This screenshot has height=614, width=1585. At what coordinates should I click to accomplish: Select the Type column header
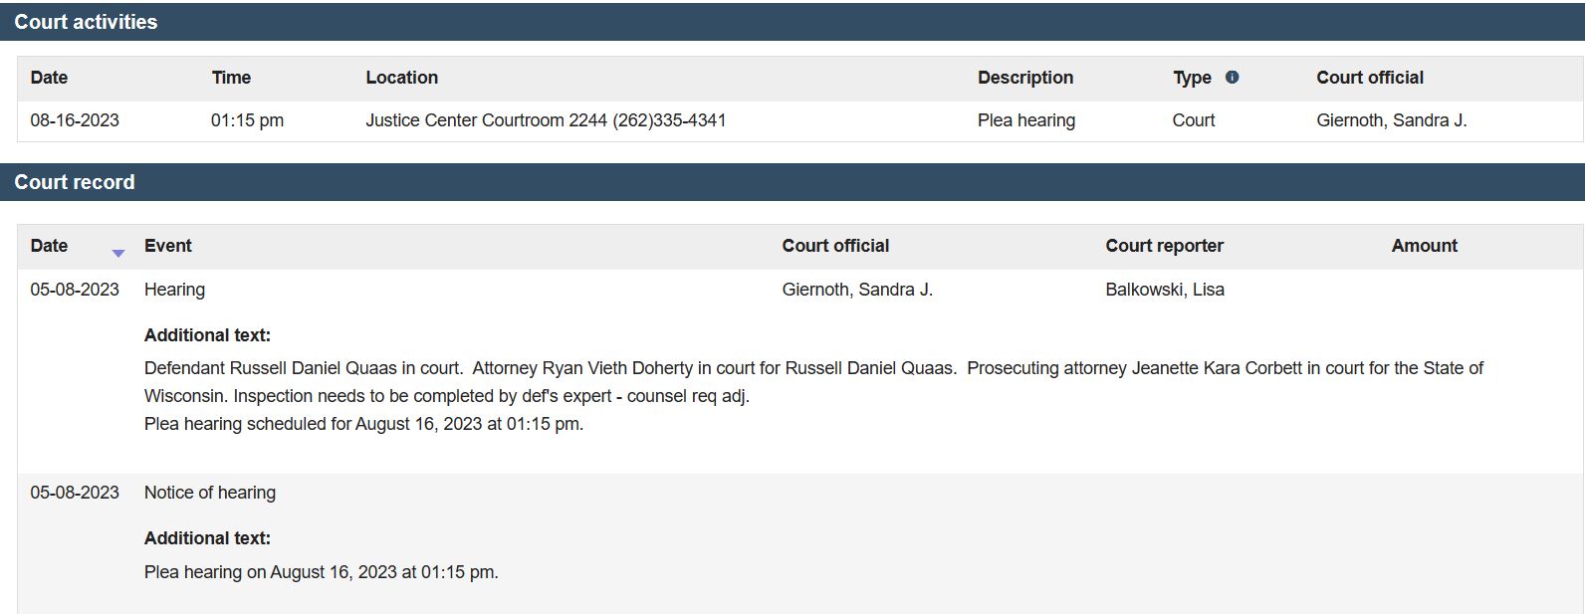[1192, 78]
